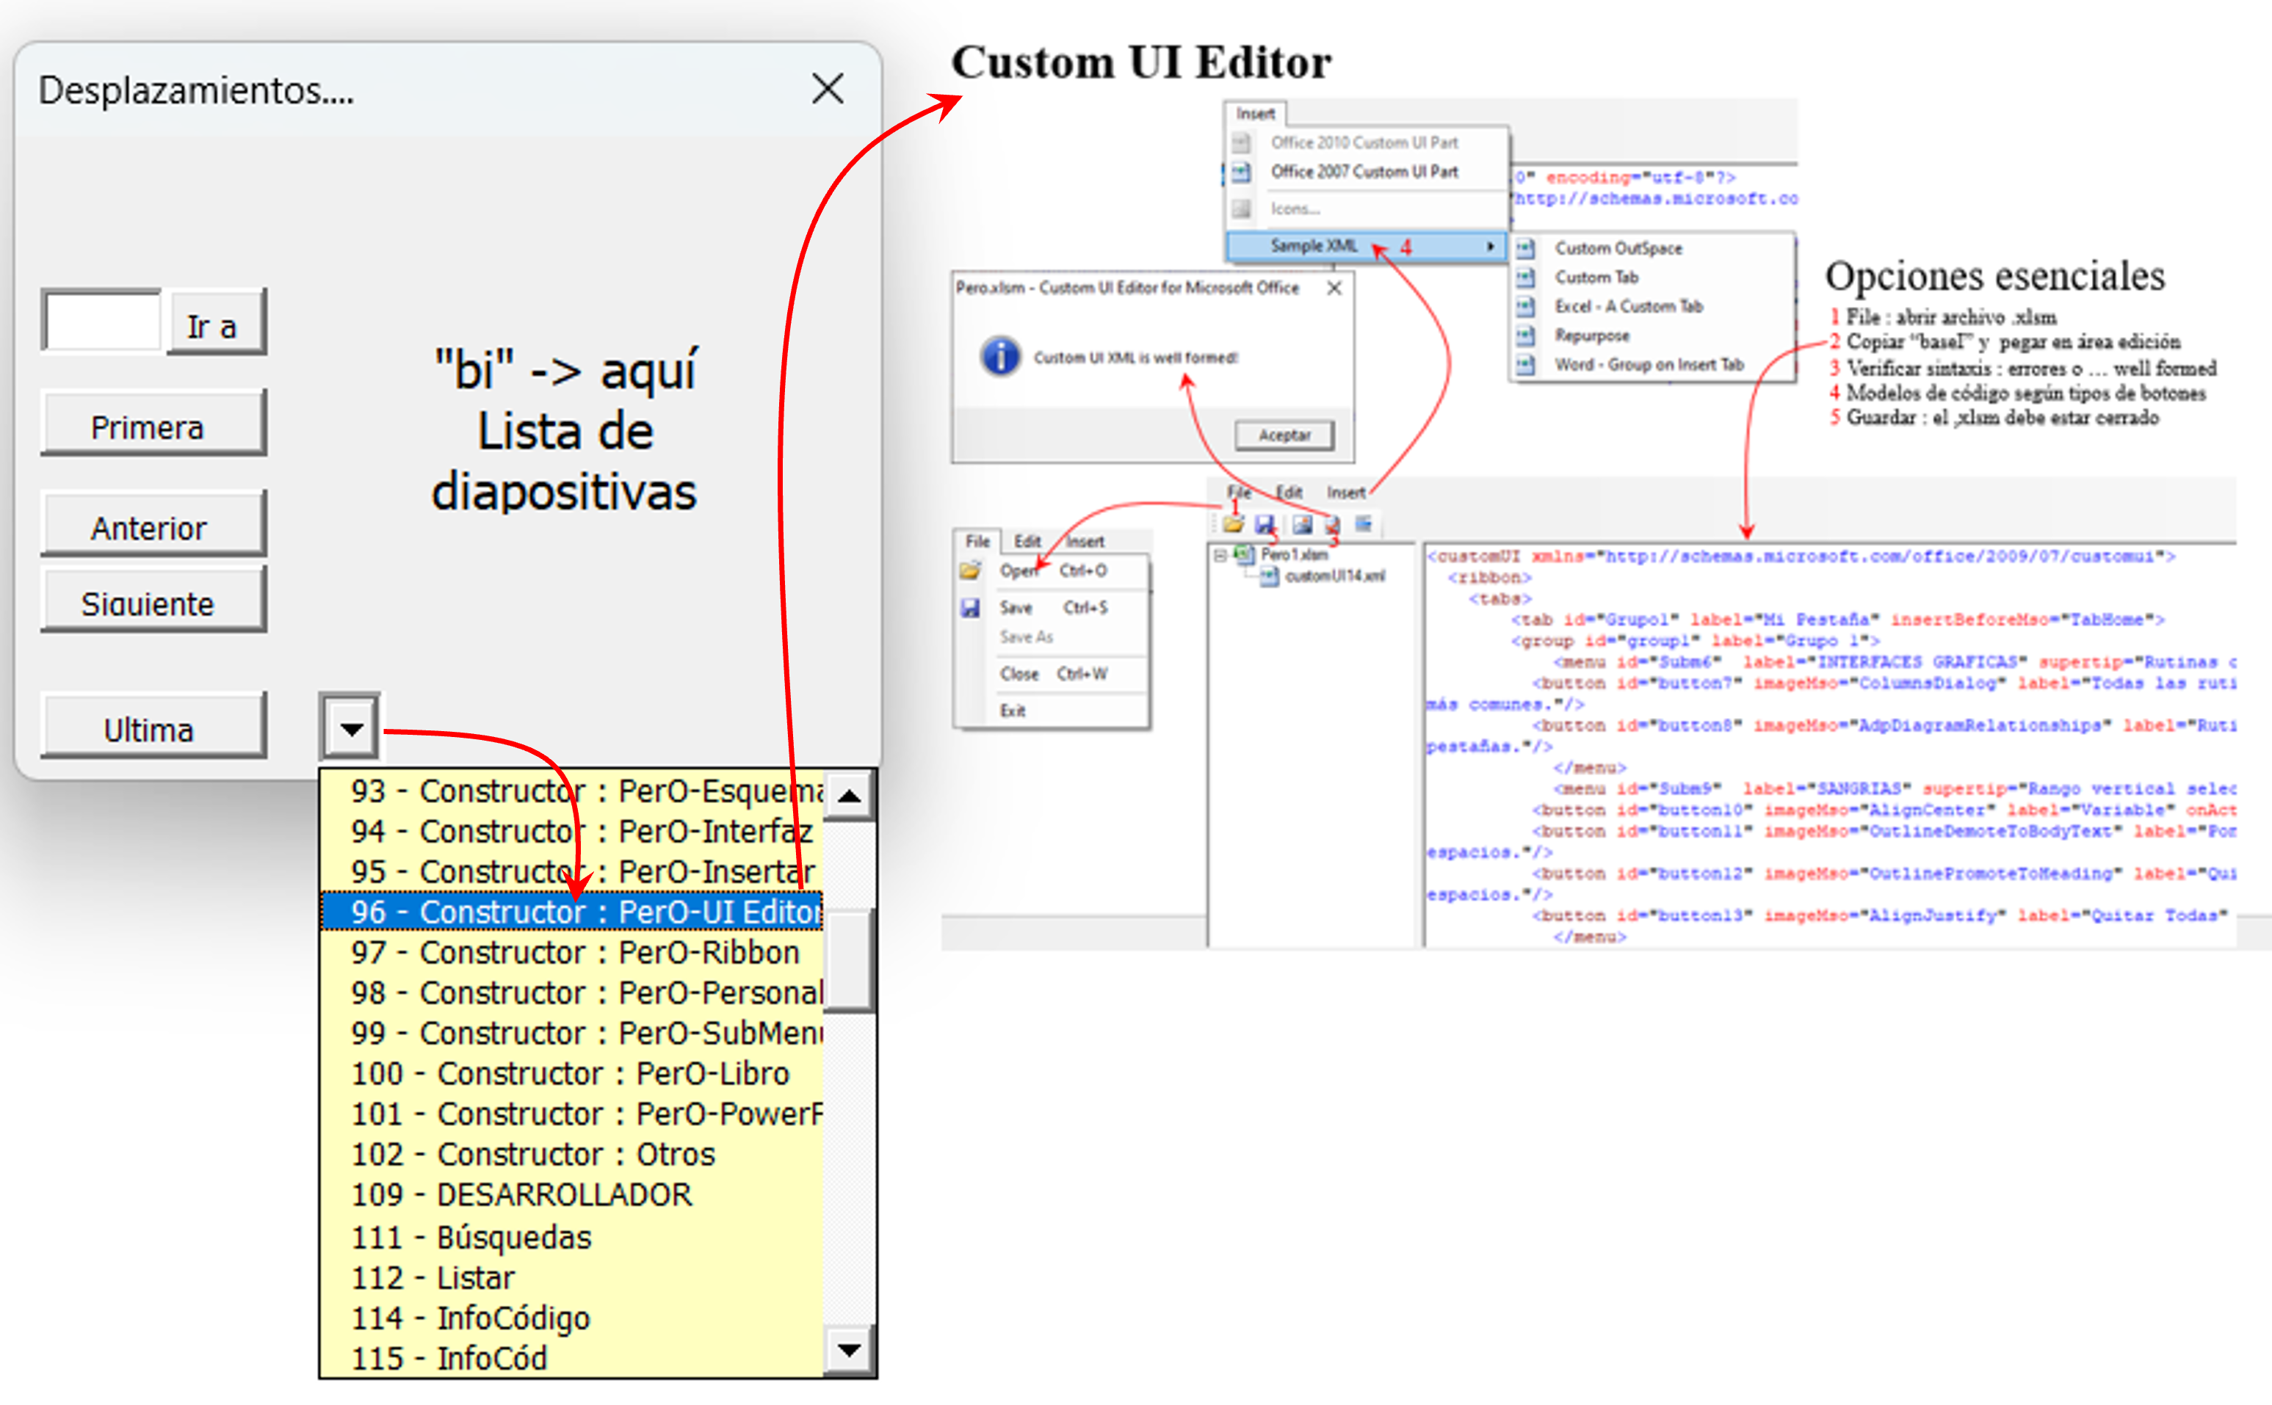
Task: Select "100 - Constructor : PerO-Libro" list row
Action: coord(573,1073)
